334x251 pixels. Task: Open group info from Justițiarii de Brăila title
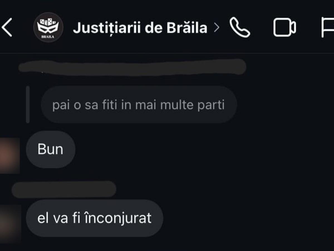click(x=140, y=28)
